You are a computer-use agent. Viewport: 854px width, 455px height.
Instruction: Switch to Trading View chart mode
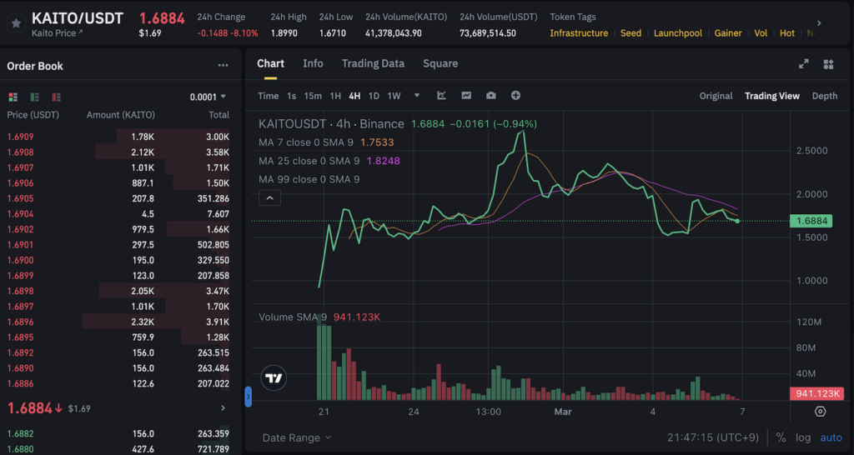(771, 96)
